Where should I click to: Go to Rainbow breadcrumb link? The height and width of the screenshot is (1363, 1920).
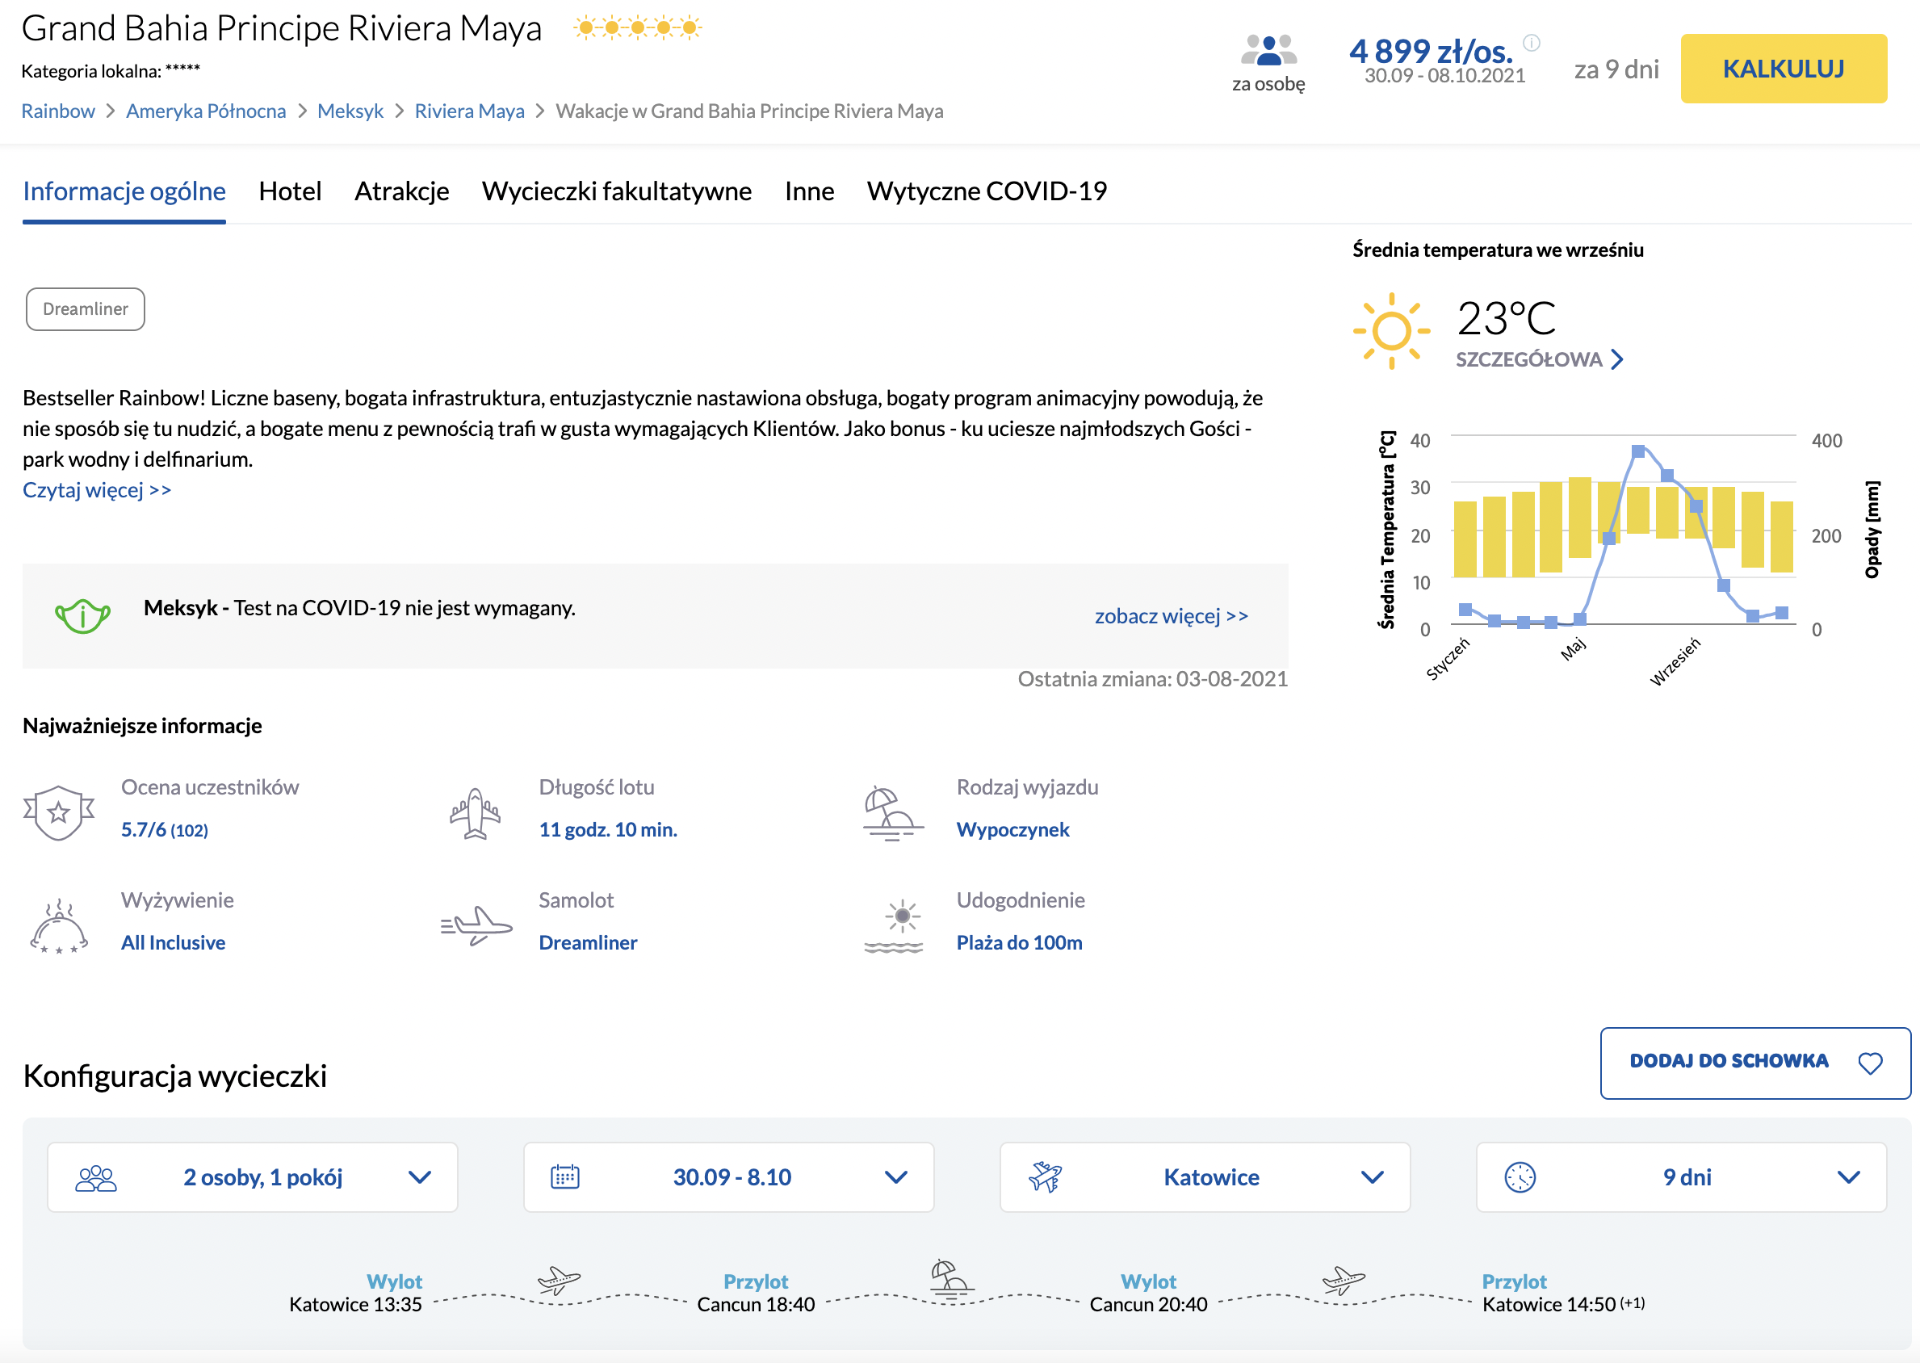[x=58, y=111]
